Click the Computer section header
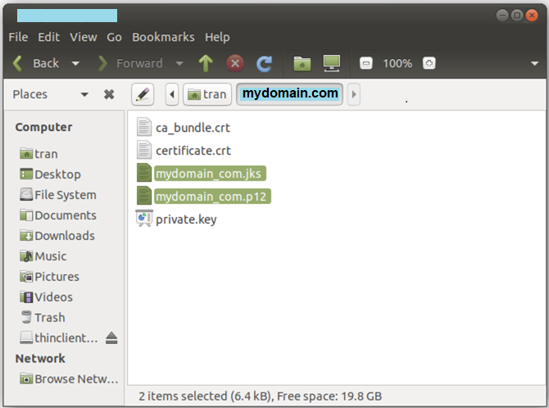The height and width of the screenshot is (408, 549). 43,127
